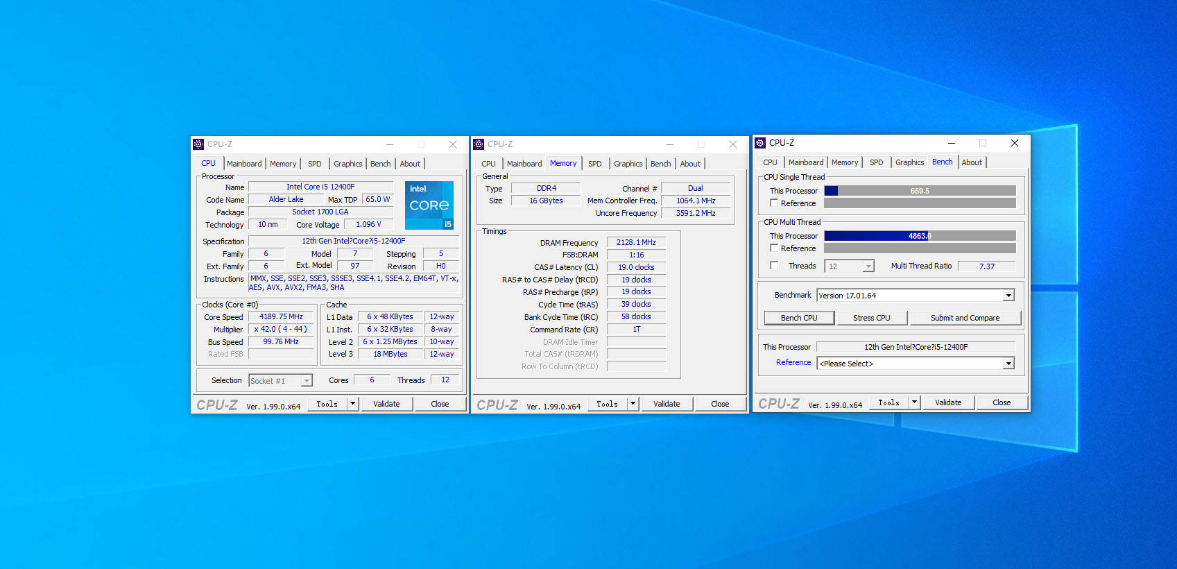Switch to Mainboard tab in the Processor window
1177x569 pixels.
(x=244, y=164)
